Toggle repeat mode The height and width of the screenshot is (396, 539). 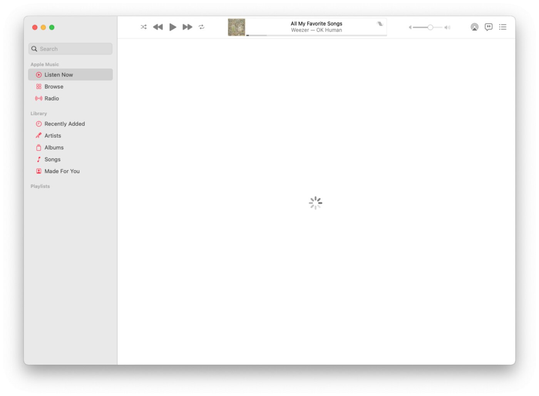pos(201,27)
